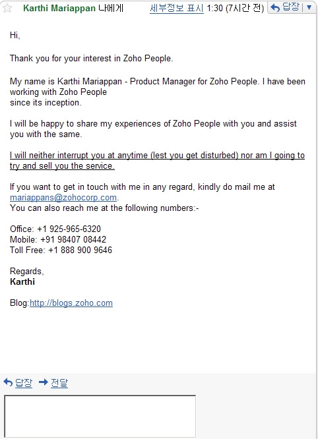Viewport: 318px width, 439px height.
Task: Click the underlined 'I will neither interrupt' sentence
Action: [157, 160]
